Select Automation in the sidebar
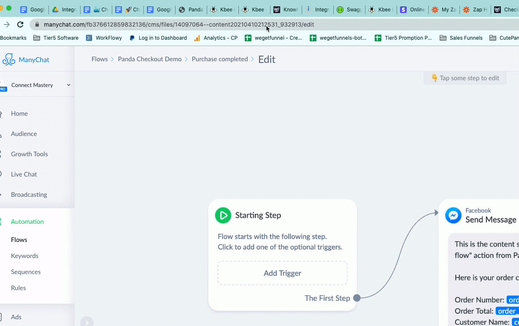519x326 pixels. (27, 222)
